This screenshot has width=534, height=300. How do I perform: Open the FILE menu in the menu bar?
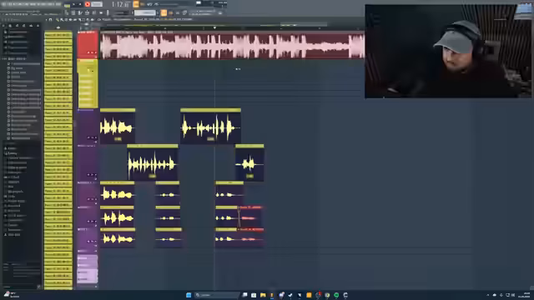tap(4, 4)
